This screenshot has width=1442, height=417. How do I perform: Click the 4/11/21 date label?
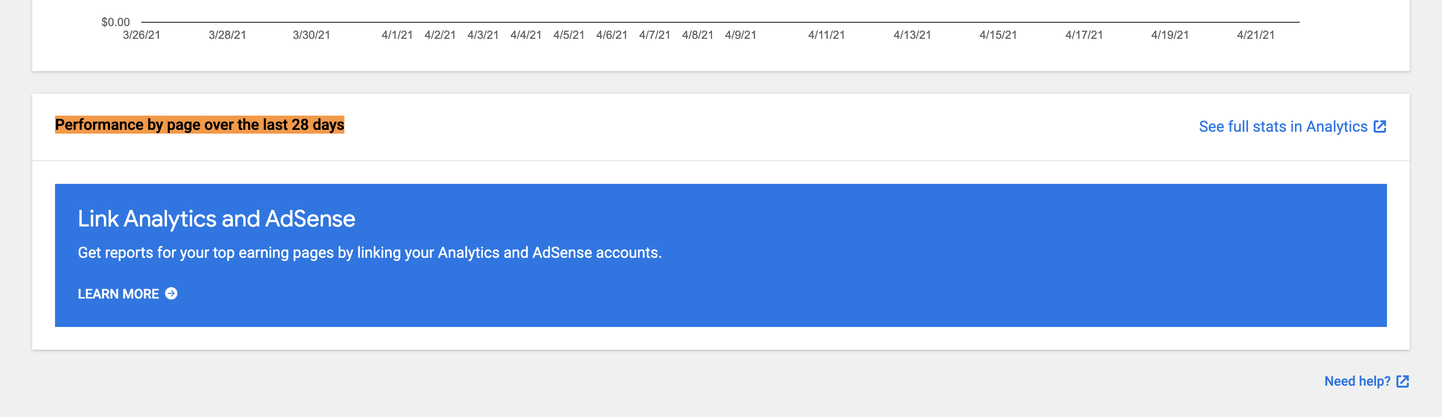825,35
